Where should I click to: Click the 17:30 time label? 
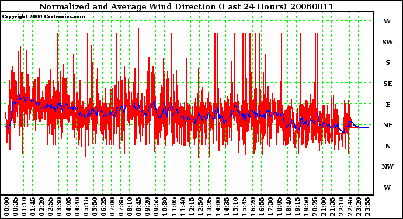[270, 207]
